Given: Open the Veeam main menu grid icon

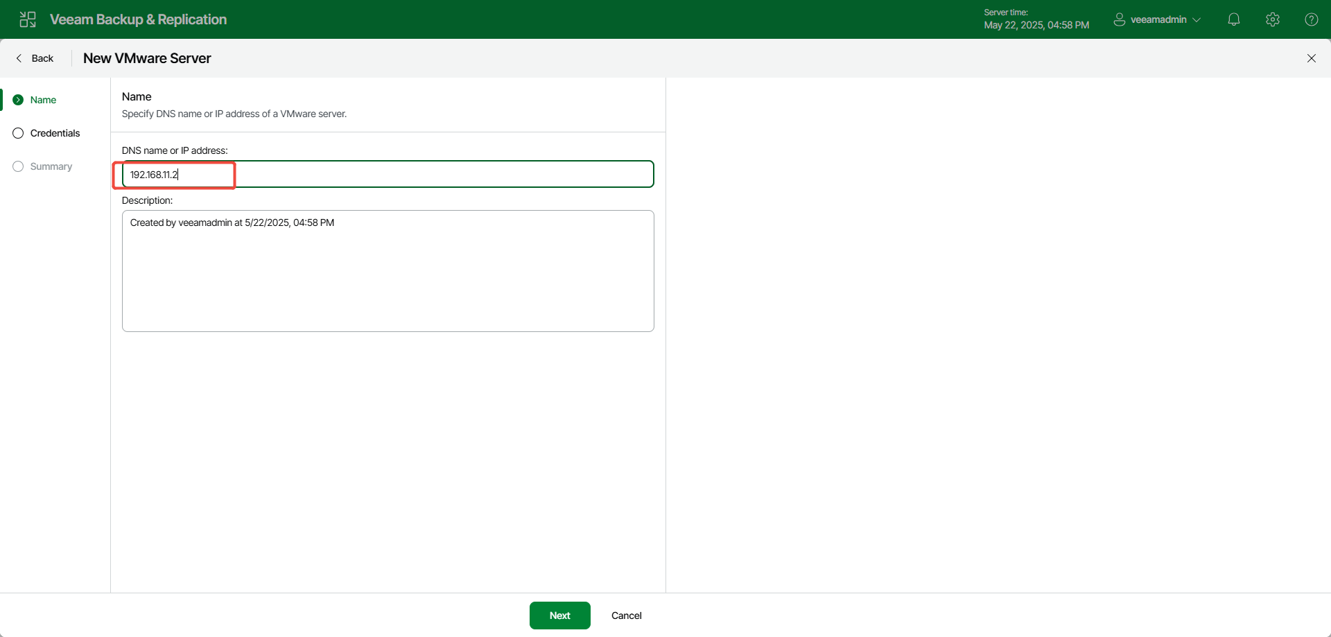Looking at the screenshot, I should tap(28, 19).
